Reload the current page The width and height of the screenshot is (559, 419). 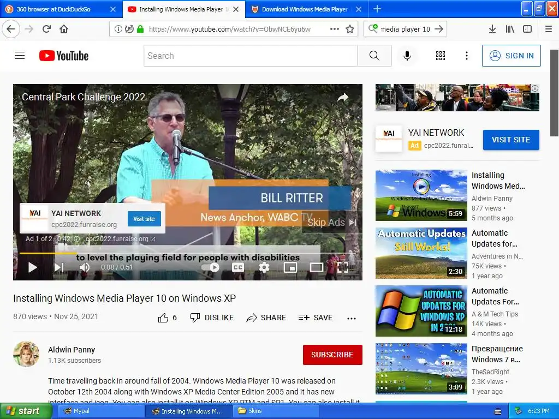click(x=47, y=29)
